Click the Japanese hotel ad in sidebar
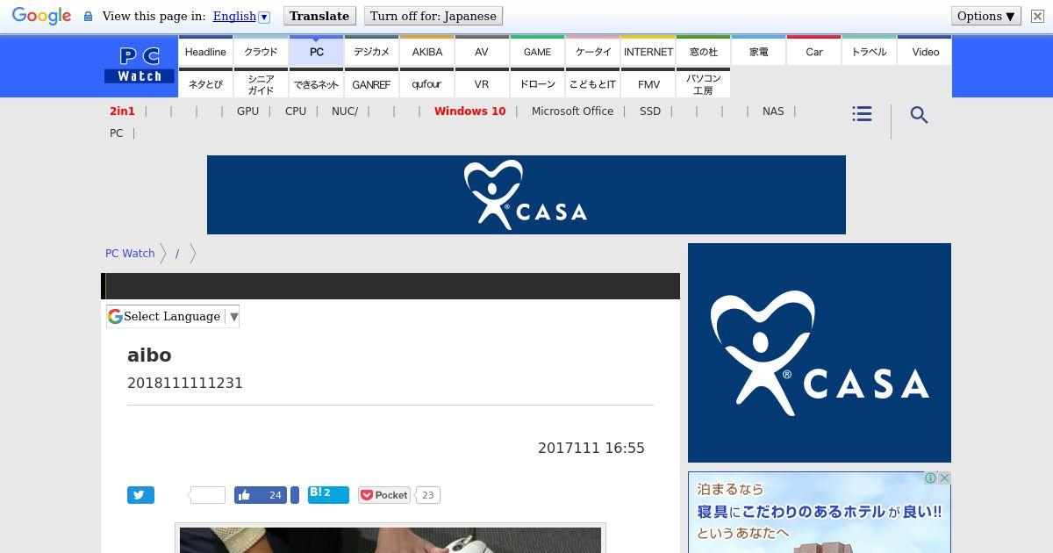This screenshot has width=1053, height=553. (820, 513)
